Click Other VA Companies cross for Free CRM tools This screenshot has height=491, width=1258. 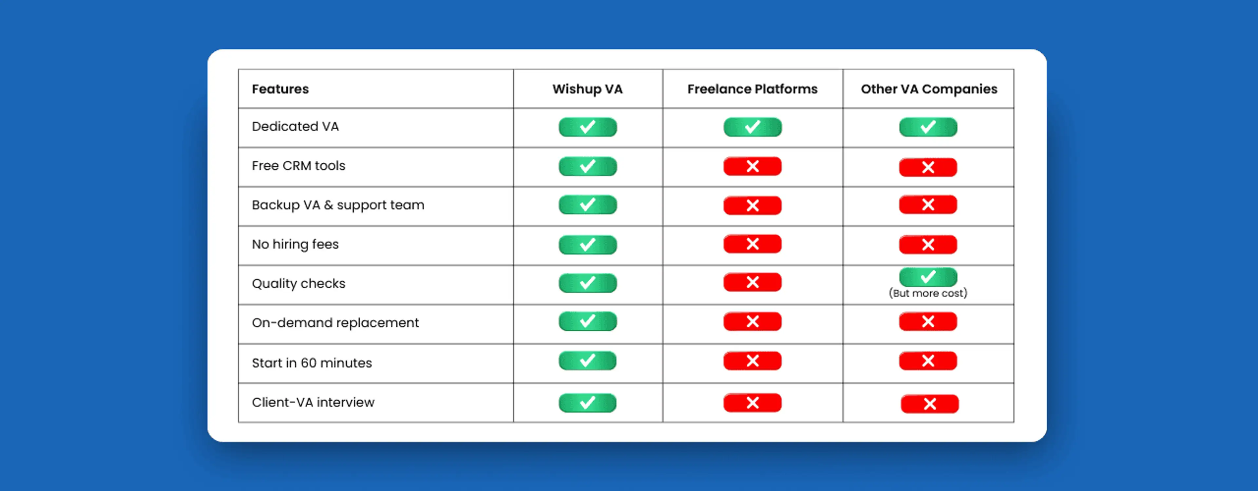(928, 167)
